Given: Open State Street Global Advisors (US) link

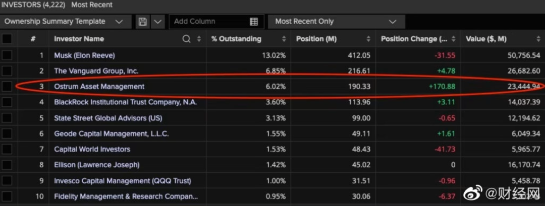Looking at the screenshot, I should (x=108, y=118).
